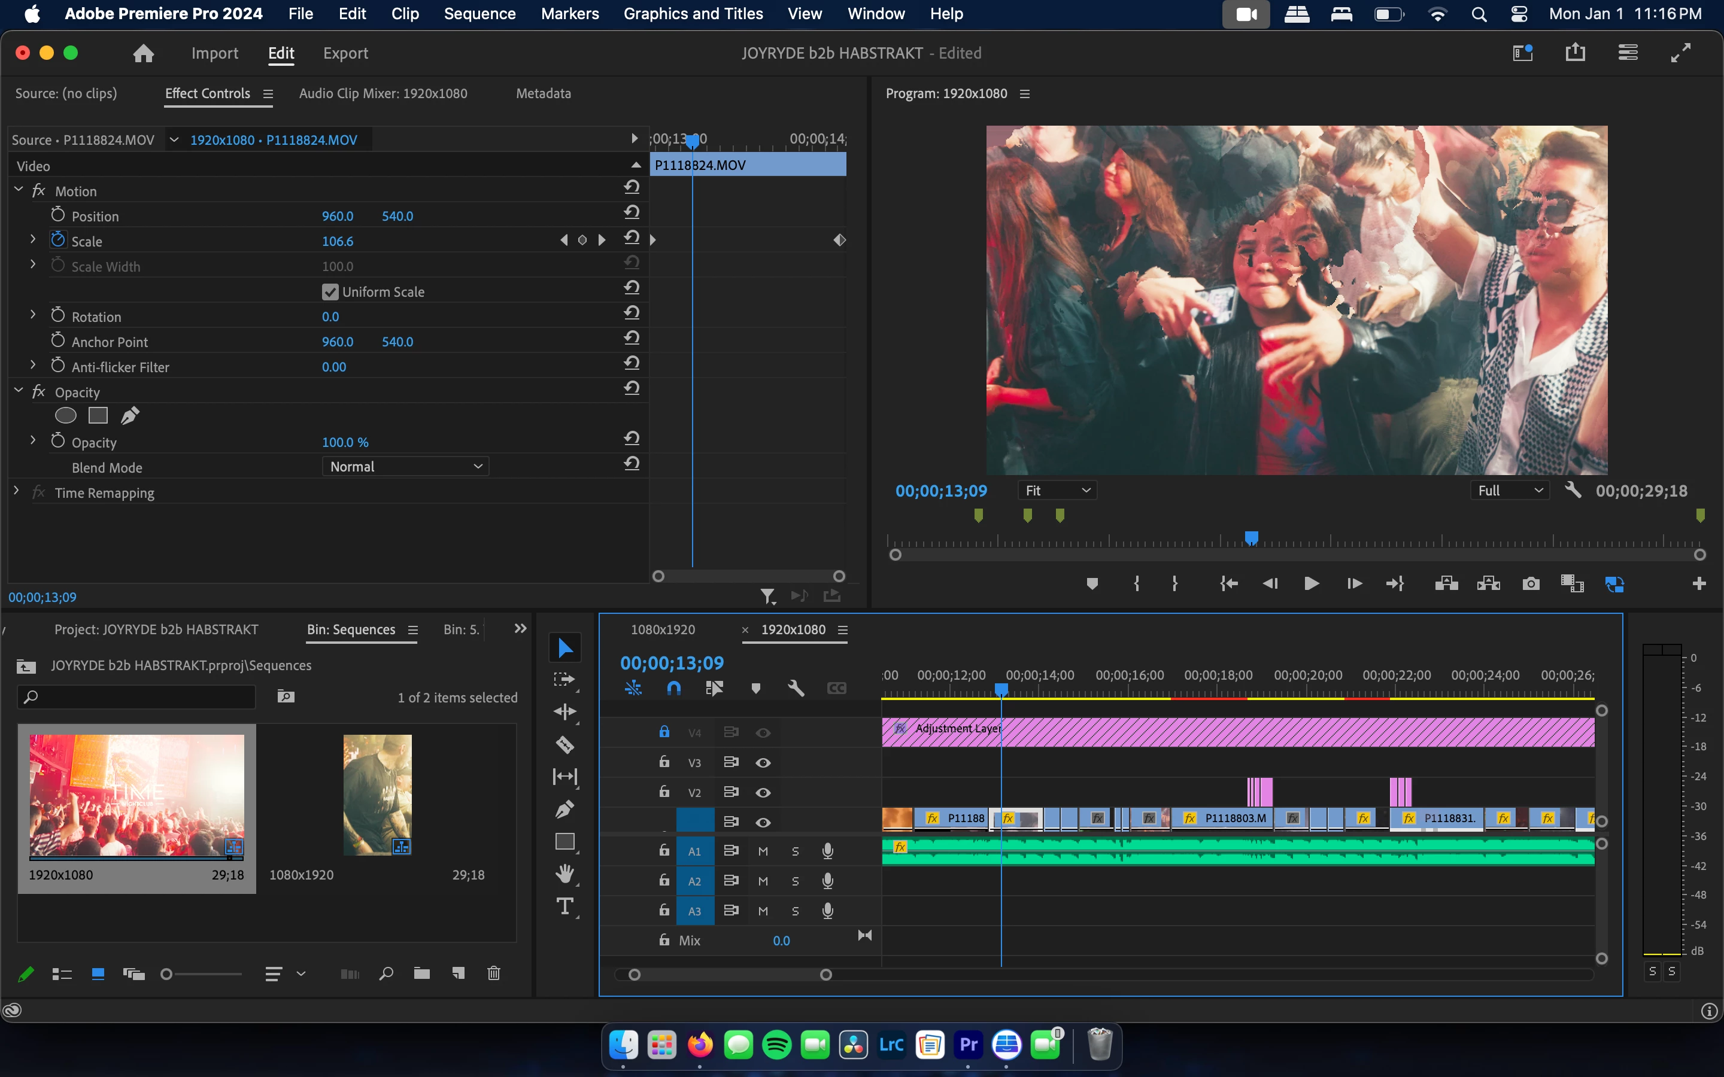1724x1077 pixels.
Task: Click the Export Frame camera icon
Action: (1530, 584)
